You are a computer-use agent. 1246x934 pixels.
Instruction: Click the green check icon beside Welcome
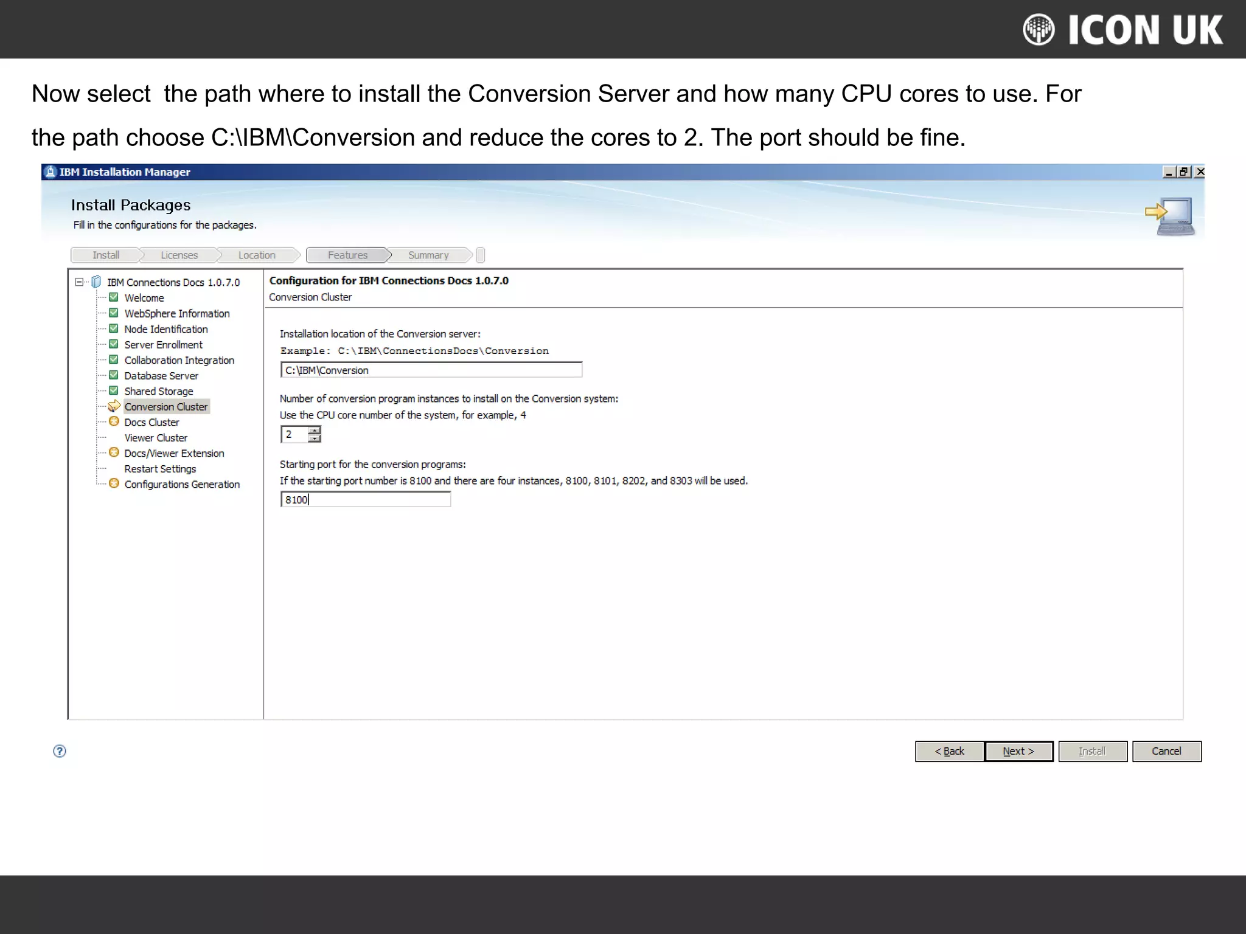(113, 297)
